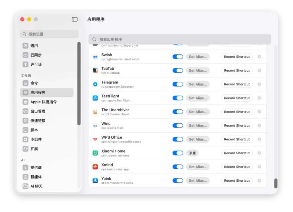Record Shortcut for WPS Office

(237, 139)
